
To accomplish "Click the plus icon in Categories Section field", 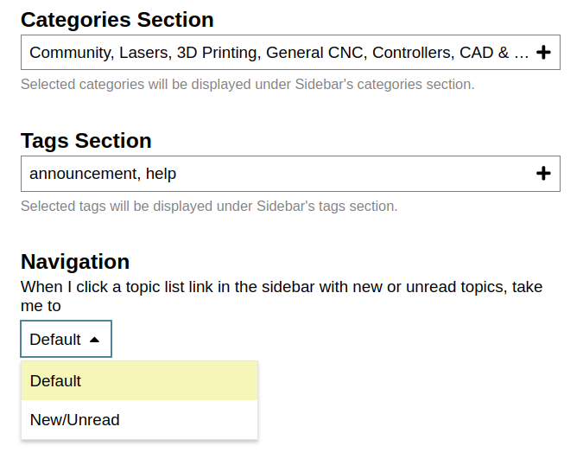I will (543, 53).
